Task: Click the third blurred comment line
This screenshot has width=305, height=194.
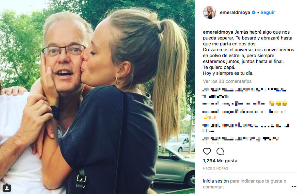Action: point(244,114)
